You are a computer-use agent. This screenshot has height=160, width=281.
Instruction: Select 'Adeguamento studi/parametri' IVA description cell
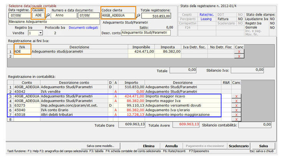pos(79,52)
